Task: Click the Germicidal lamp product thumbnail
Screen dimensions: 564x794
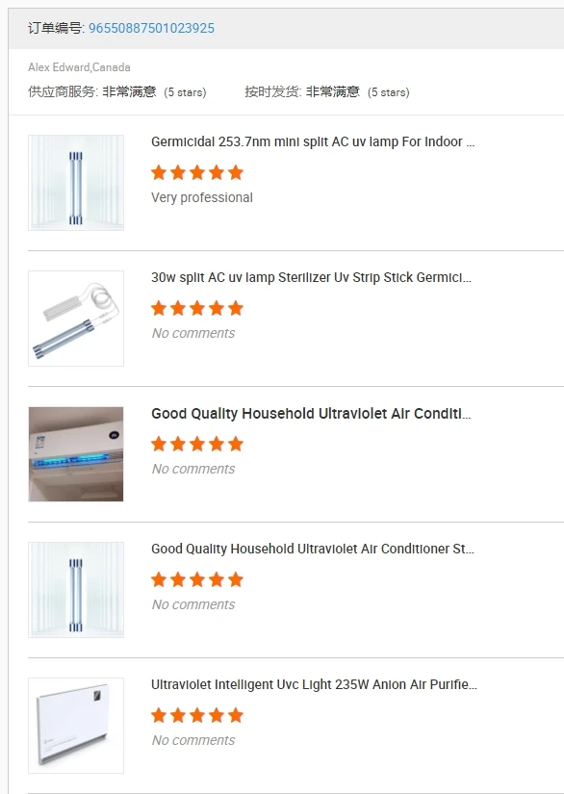Action: point(76,182)
